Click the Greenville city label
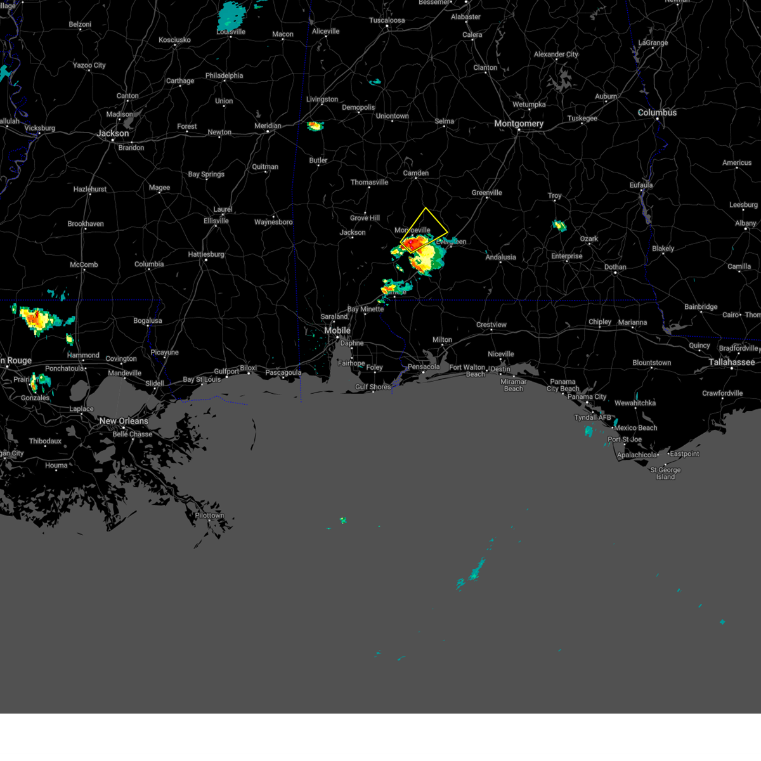Screen dimensions: 761x761 coord(487,193)
